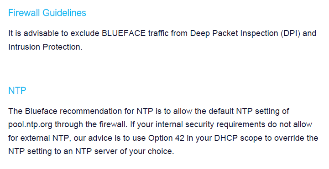This screenshot has height=169, width=329.
Task: Click the text Deep Packet Inspection
Action: coord(234,34)
